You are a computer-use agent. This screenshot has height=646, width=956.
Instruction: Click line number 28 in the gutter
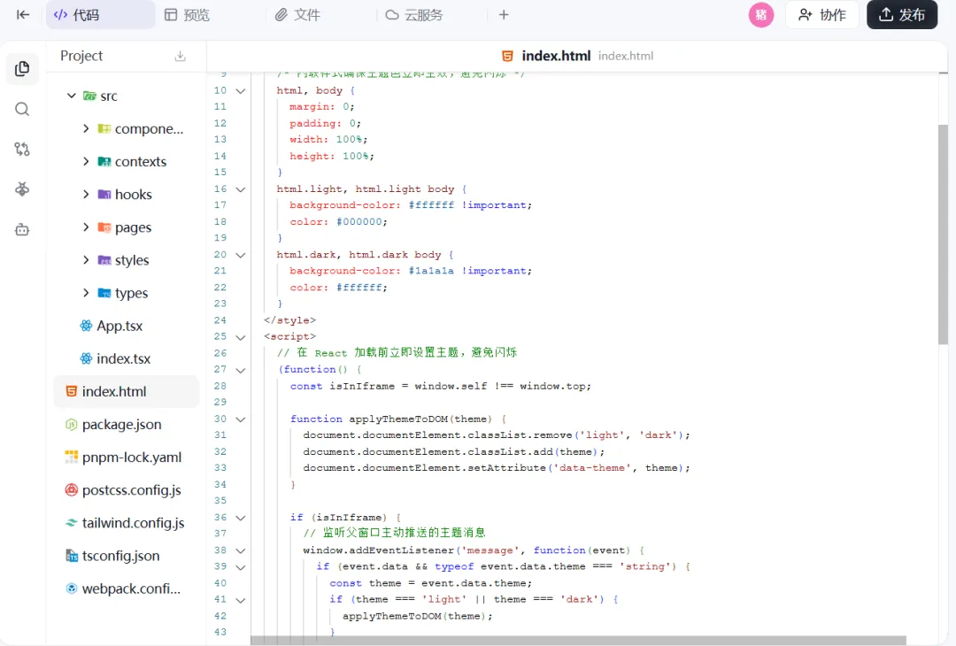click(220, 386)
